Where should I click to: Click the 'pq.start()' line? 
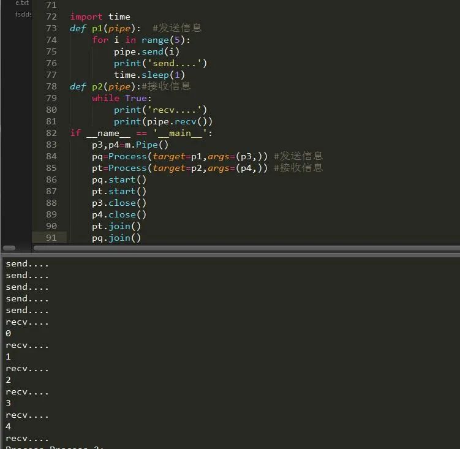[x=119, y=179]
